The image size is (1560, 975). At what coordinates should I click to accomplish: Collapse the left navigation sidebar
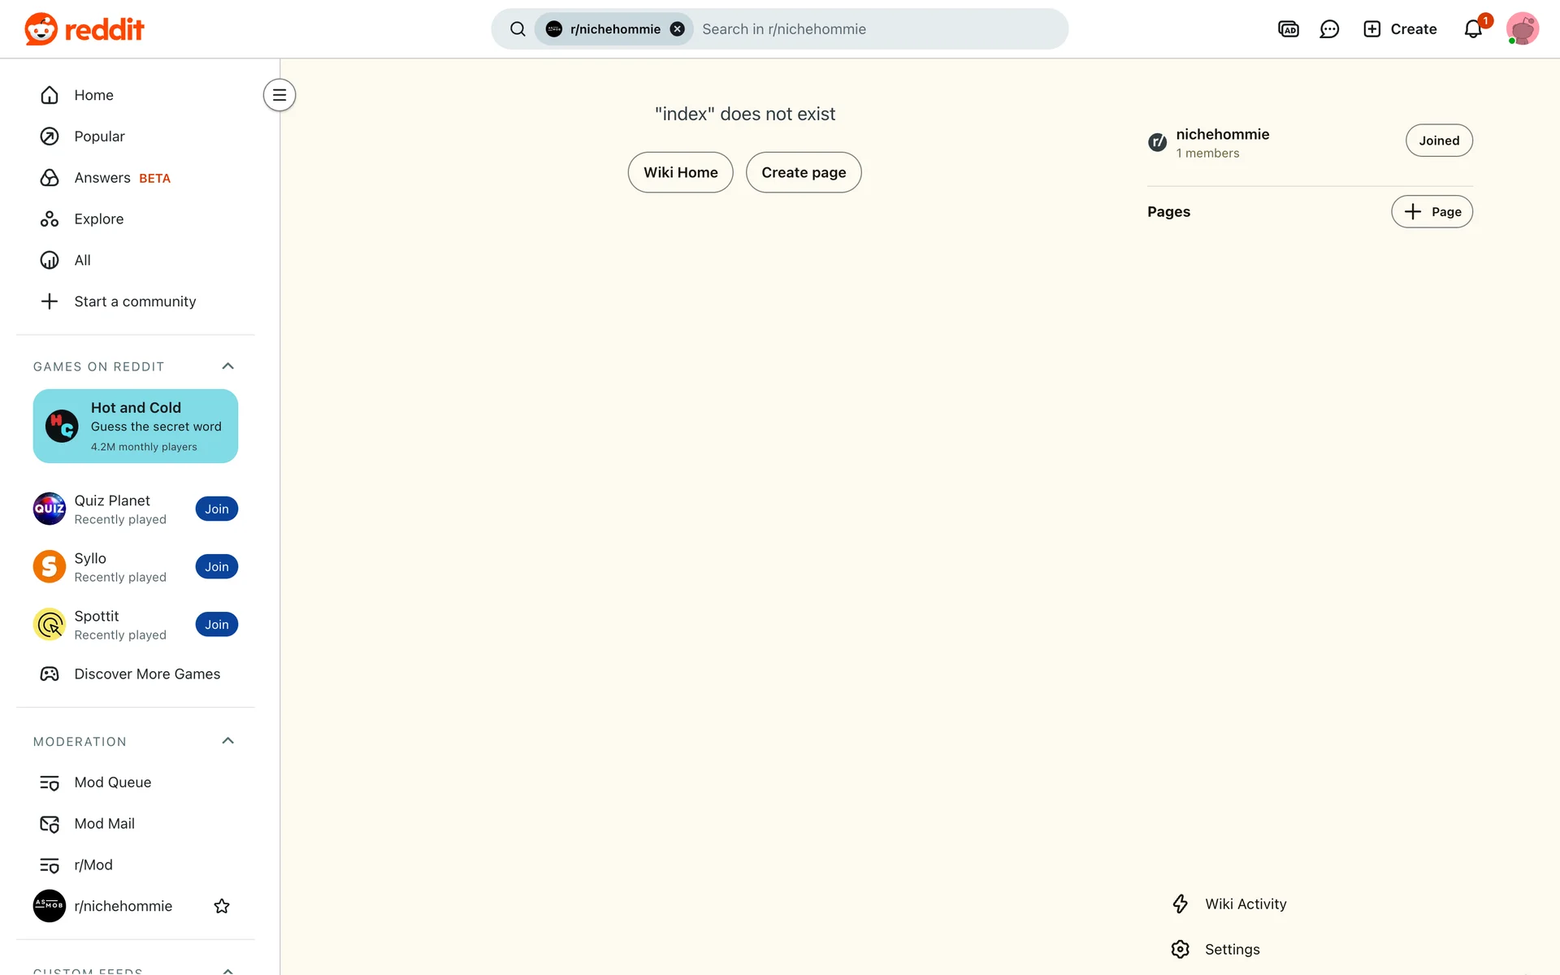coord(279,95)
